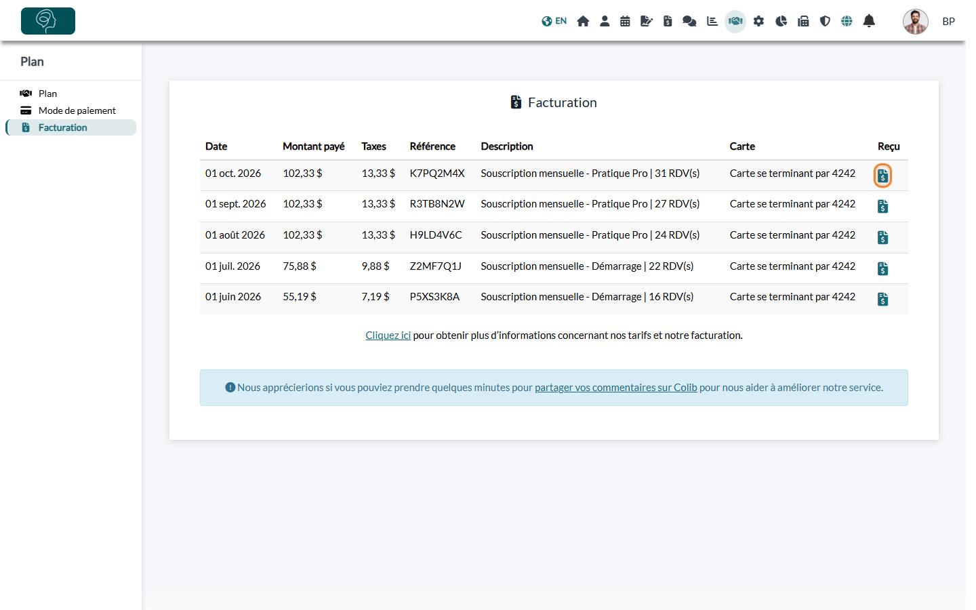Open the calendar icon in top navigation

pos(625,21)
